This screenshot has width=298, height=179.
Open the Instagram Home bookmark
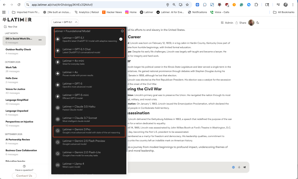tap(131, 12)
